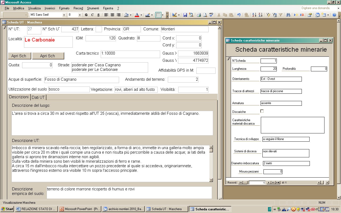Click the Comune field Montieri

coord(185,29)
